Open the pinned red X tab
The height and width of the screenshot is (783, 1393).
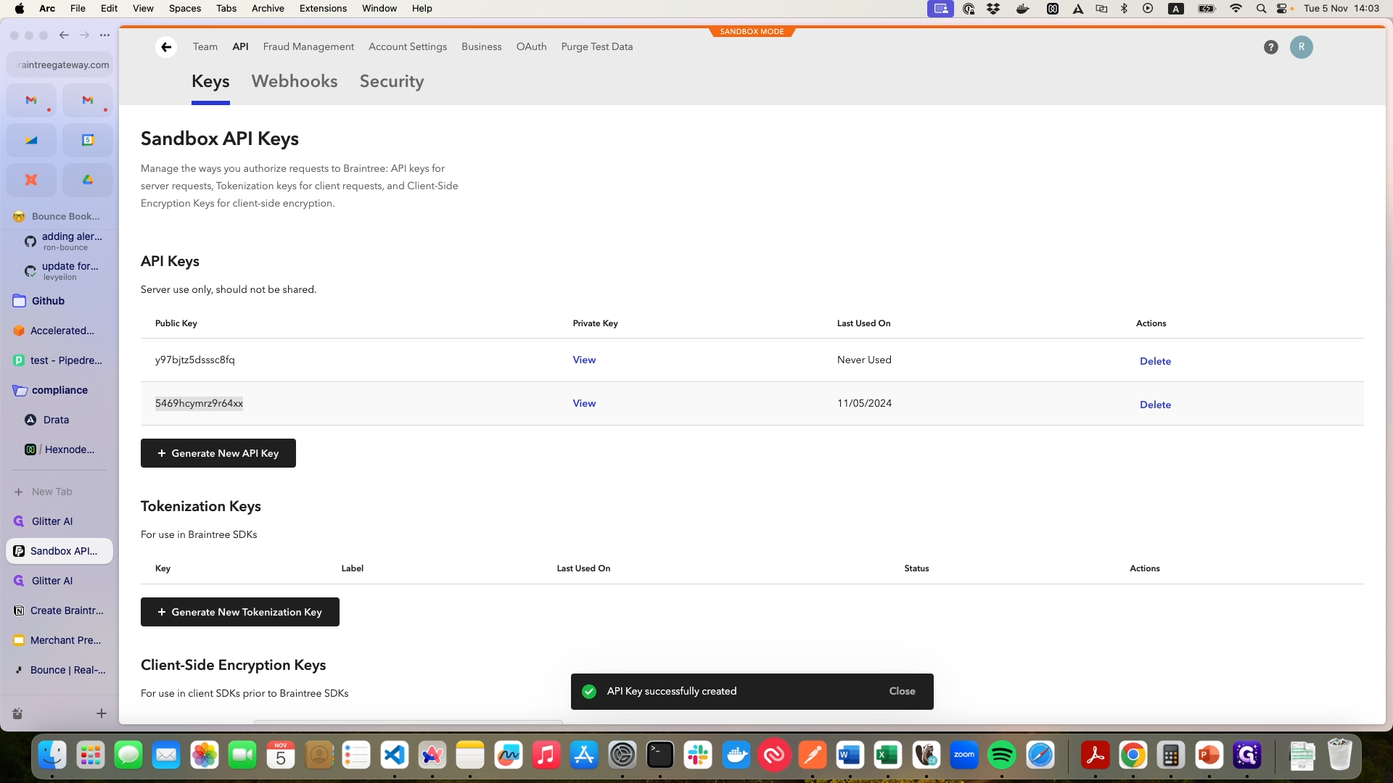tap(31, 180)
